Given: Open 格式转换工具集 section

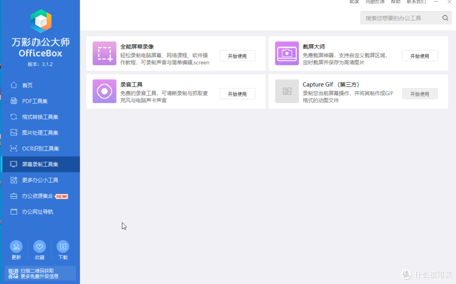Looking at the screenshot, I should click(41, 117).
